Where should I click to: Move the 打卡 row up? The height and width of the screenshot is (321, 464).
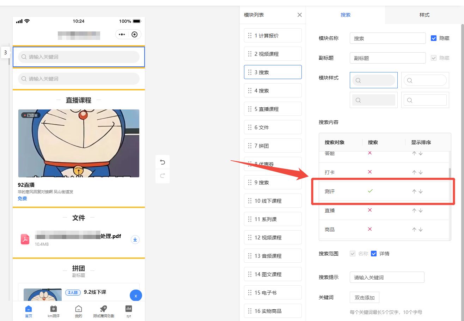click(414, 172)
